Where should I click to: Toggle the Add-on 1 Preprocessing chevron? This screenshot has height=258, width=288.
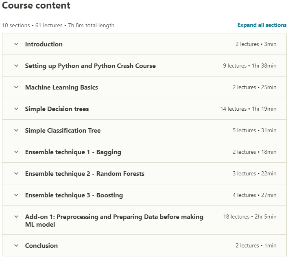point(16,217)
